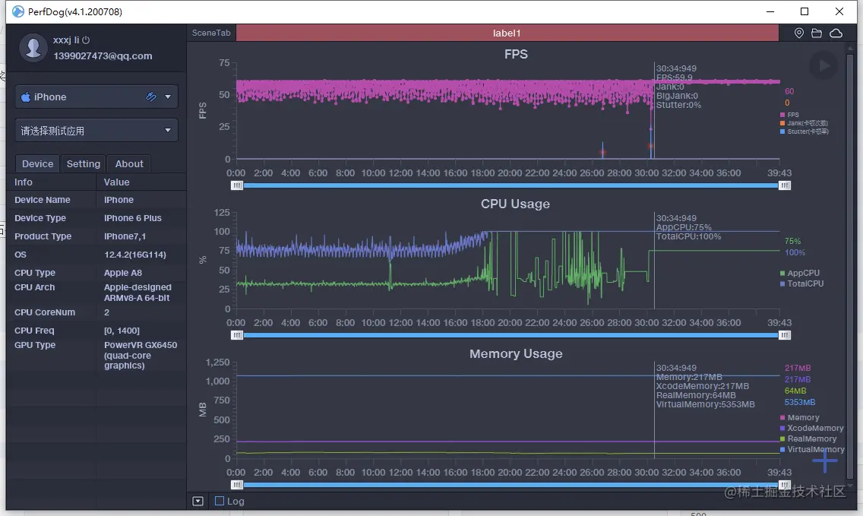Open the folder icon for saved records

coord(817,33)
